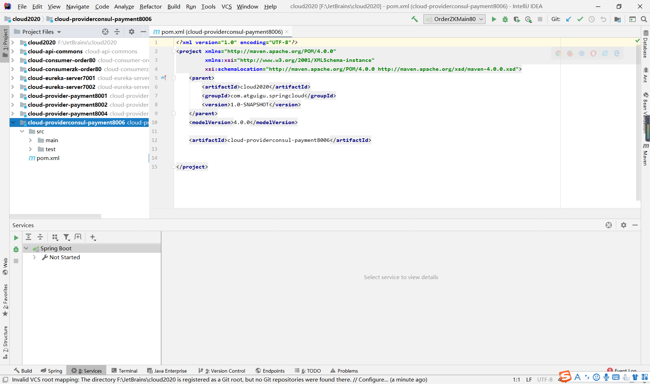The height and width of the screenshot is (384, 650).
Task: Debug service in Services side toolbar
Action: (16, 249)
